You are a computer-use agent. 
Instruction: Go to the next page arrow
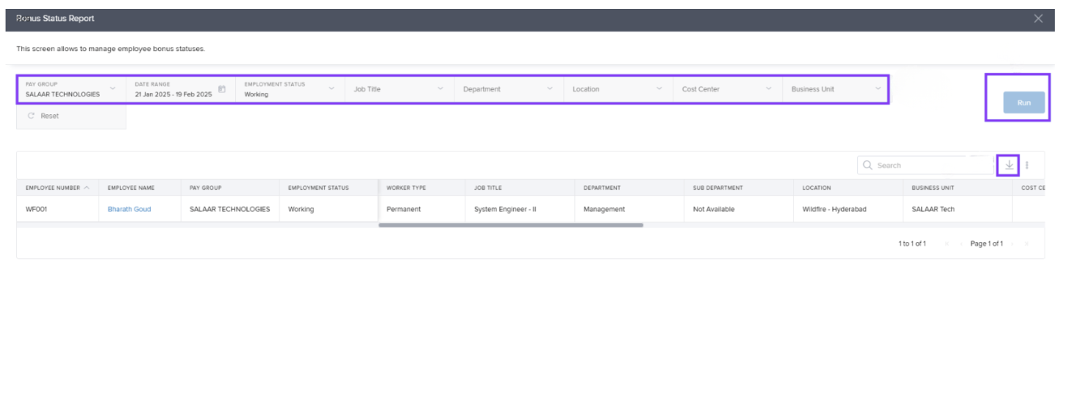1014,244
